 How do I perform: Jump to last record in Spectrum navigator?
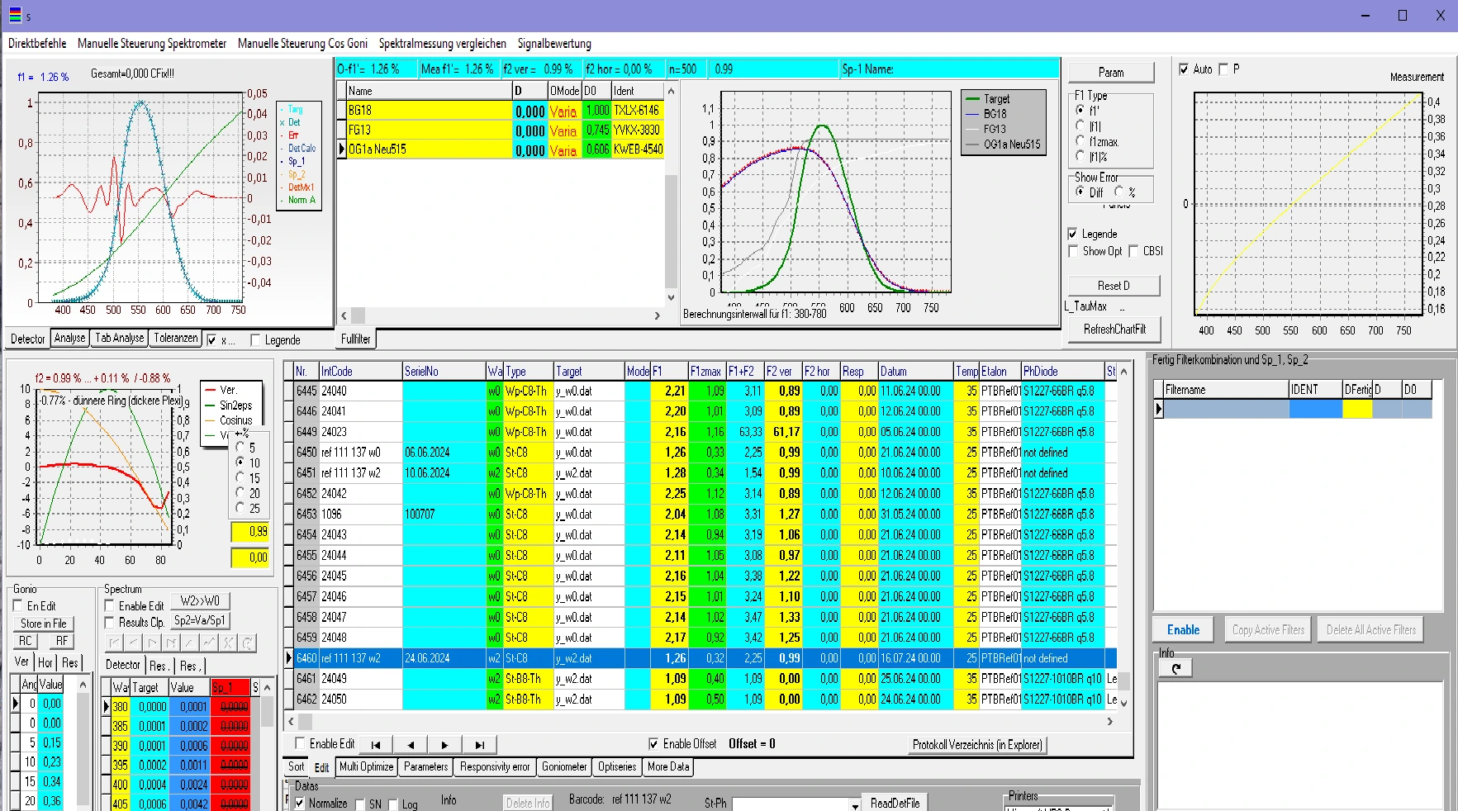tap(171, 643)
